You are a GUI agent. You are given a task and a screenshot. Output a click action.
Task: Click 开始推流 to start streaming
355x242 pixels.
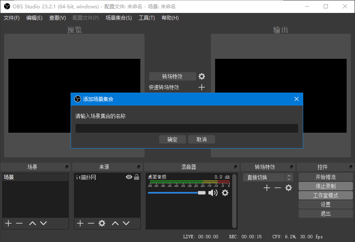tap(326, 177)
